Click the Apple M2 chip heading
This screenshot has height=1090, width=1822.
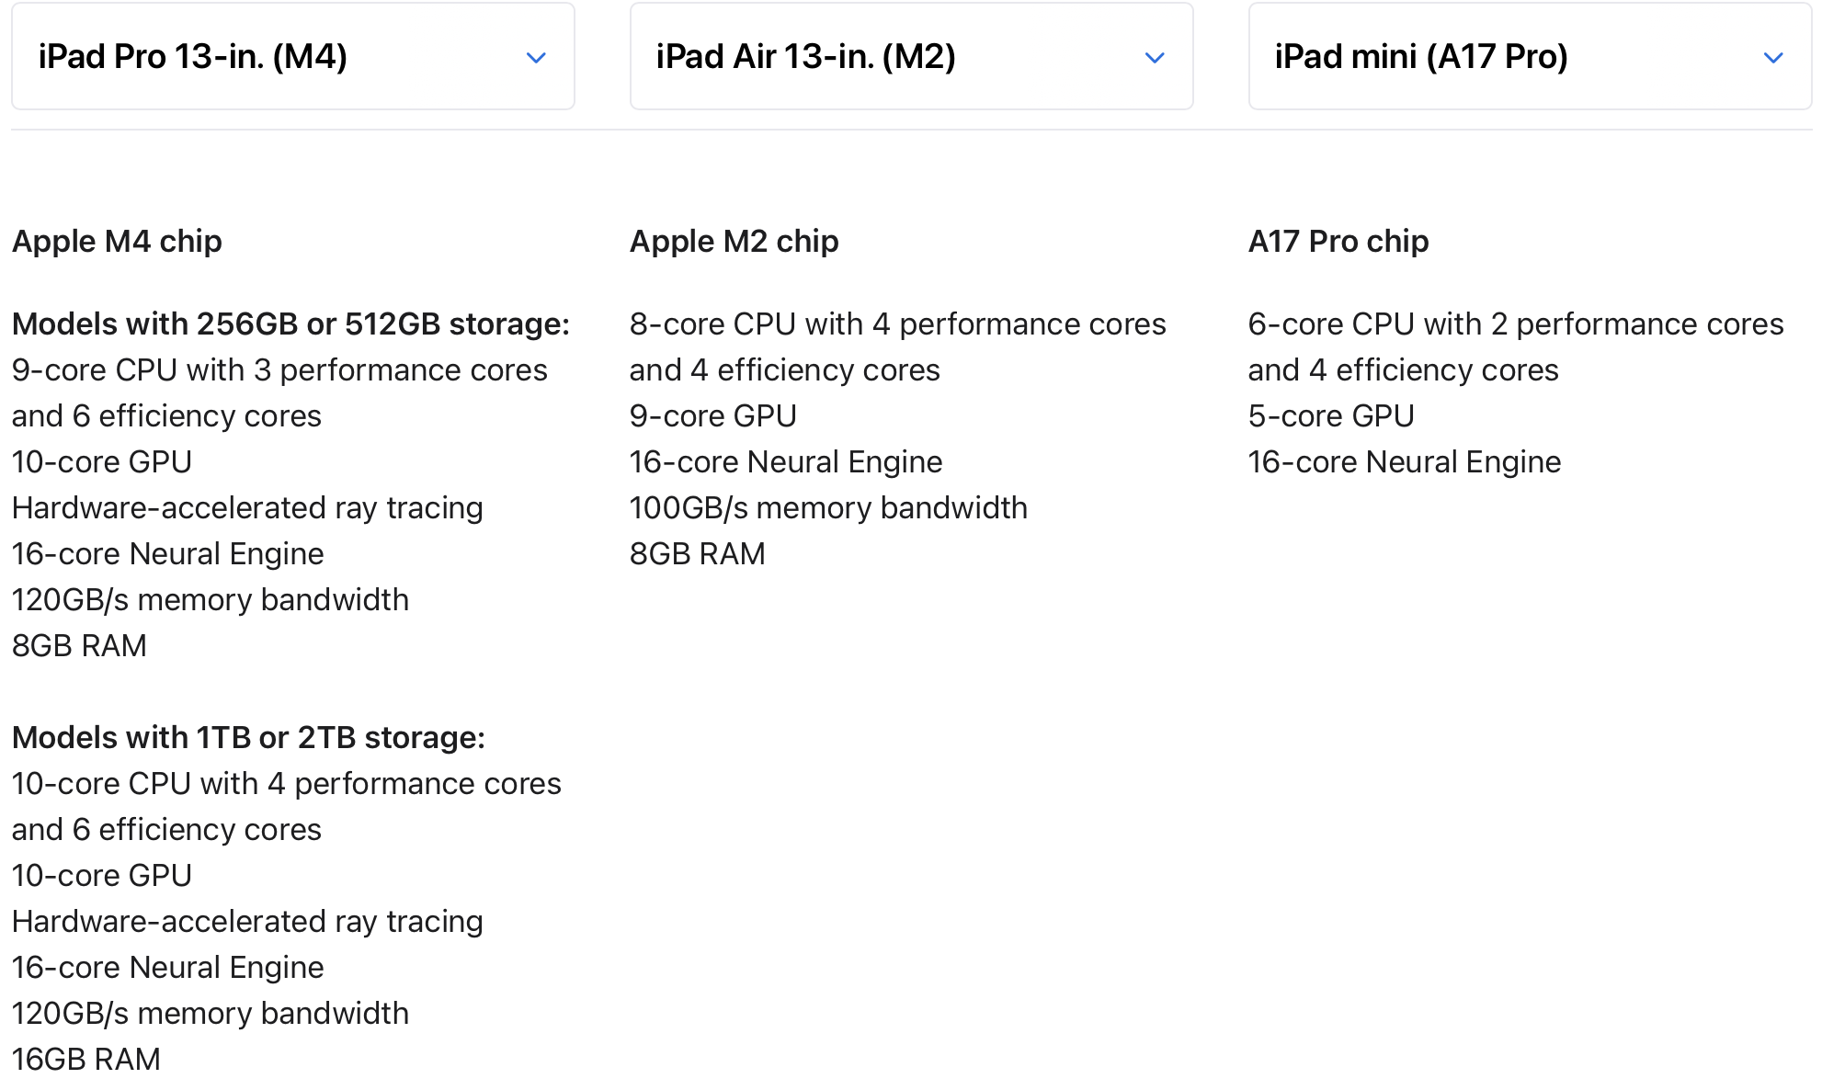734,242
